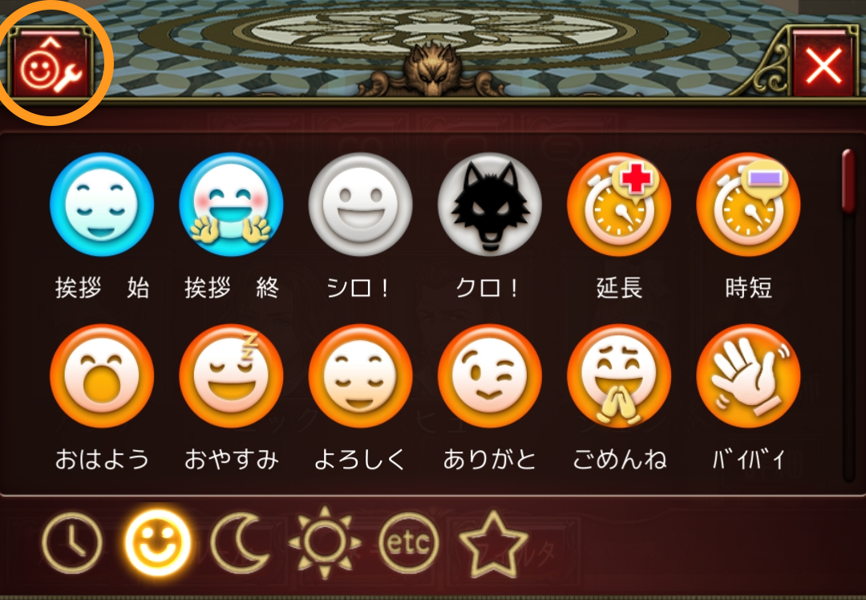The image size is (866, 600).
Task: Tap the 時短 shorten time stamp
Action: click(x=748, y=205)
